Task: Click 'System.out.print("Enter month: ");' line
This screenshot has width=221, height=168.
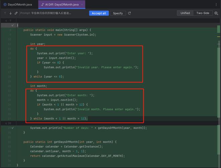Action: 66,95
